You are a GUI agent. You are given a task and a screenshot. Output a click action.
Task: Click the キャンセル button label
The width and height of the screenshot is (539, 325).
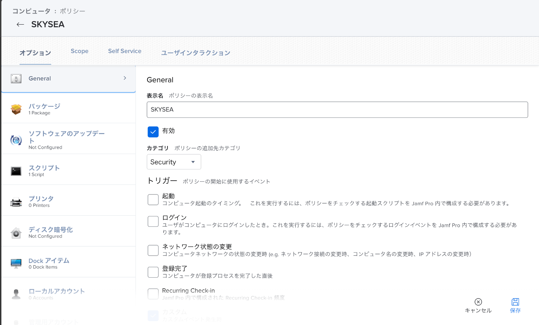pos(478,310)
